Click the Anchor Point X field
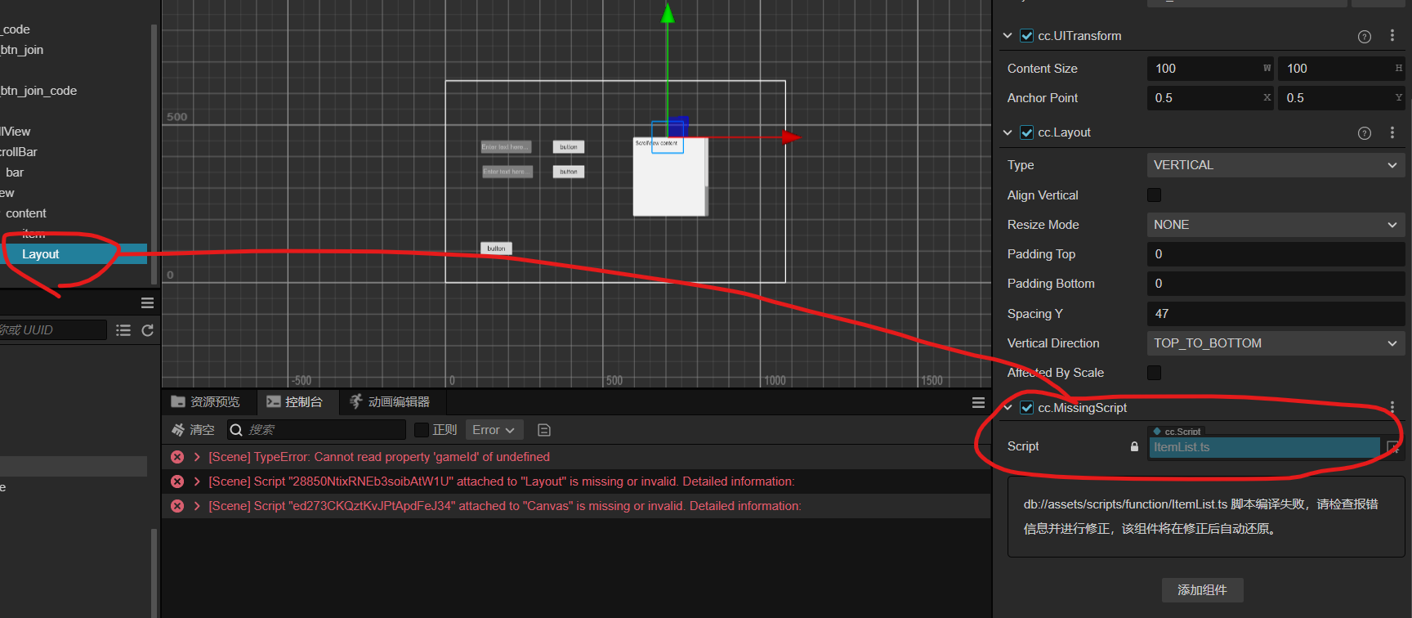Viewport: 1412px width, 618px height. [x=1211, y=98]
